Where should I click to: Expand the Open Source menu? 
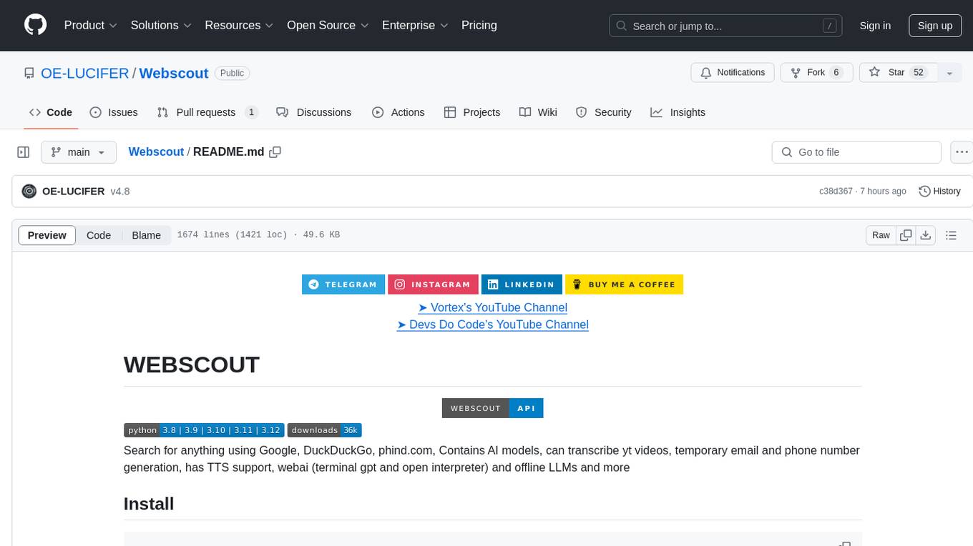[x=328, y=25]
